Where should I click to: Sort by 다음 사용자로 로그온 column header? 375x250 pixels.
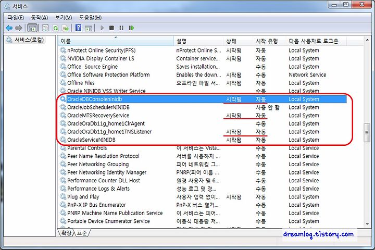[x=316, y=41]
